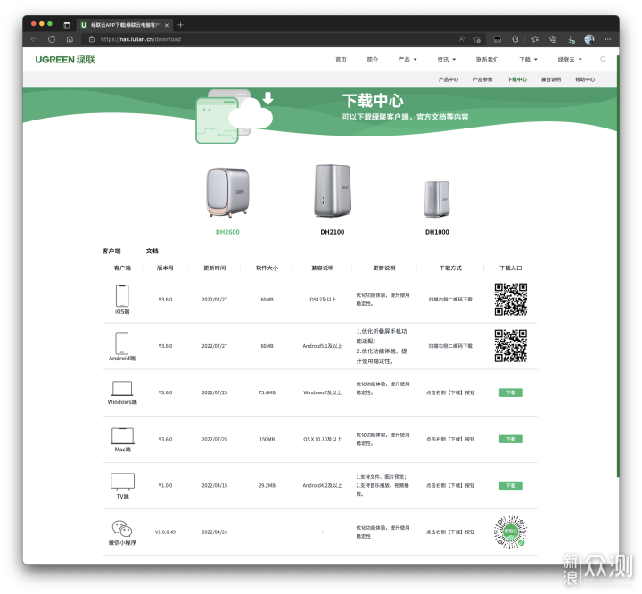Click 下载 button for Windows端
This screenshot has width=642, height=594.
[511, 392]
